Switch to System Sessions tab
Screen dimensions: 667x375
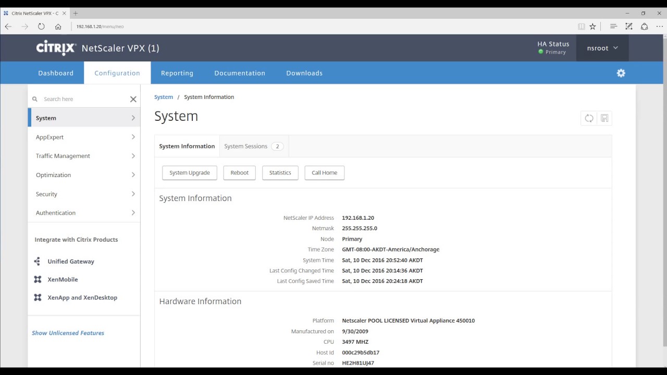pyautogui.click(x=254, y=146)
